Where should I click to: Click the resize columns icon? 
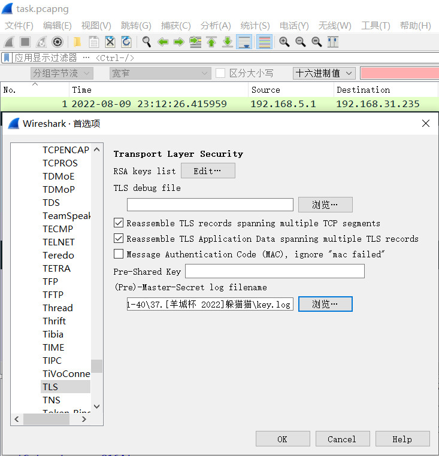[333, 42]
